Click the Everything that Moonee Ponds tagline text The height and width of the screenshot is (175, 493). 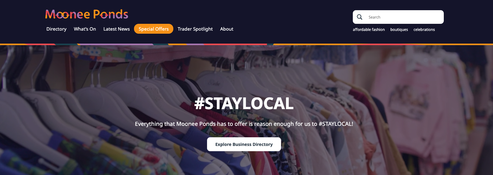coord(244,124)
